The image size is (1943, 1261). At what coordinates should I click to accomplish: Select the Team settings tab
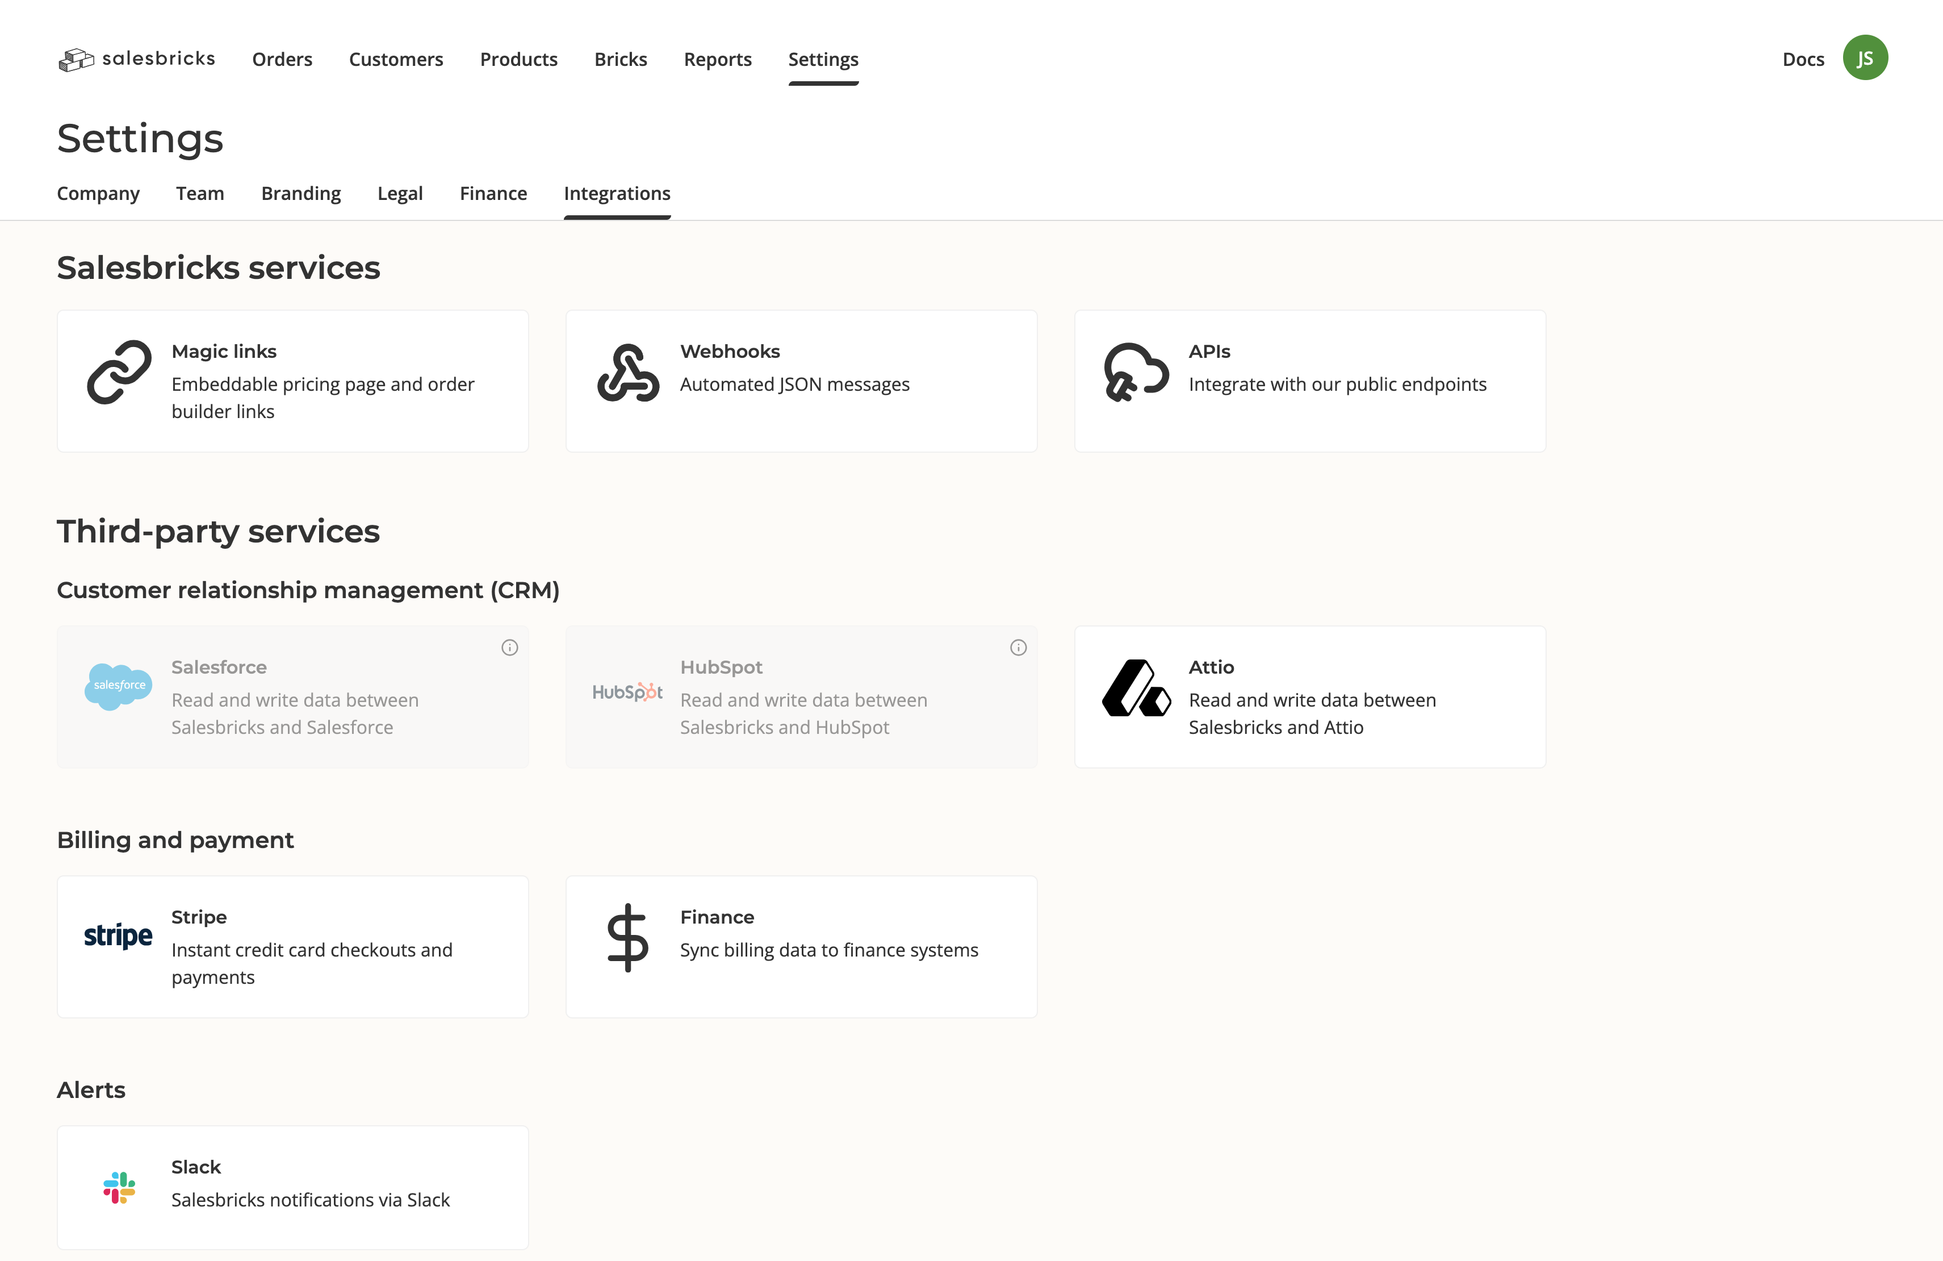click(x=200, y=194)
